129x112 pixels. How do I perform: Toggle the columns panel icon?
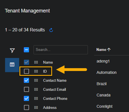tap(12, 65)
